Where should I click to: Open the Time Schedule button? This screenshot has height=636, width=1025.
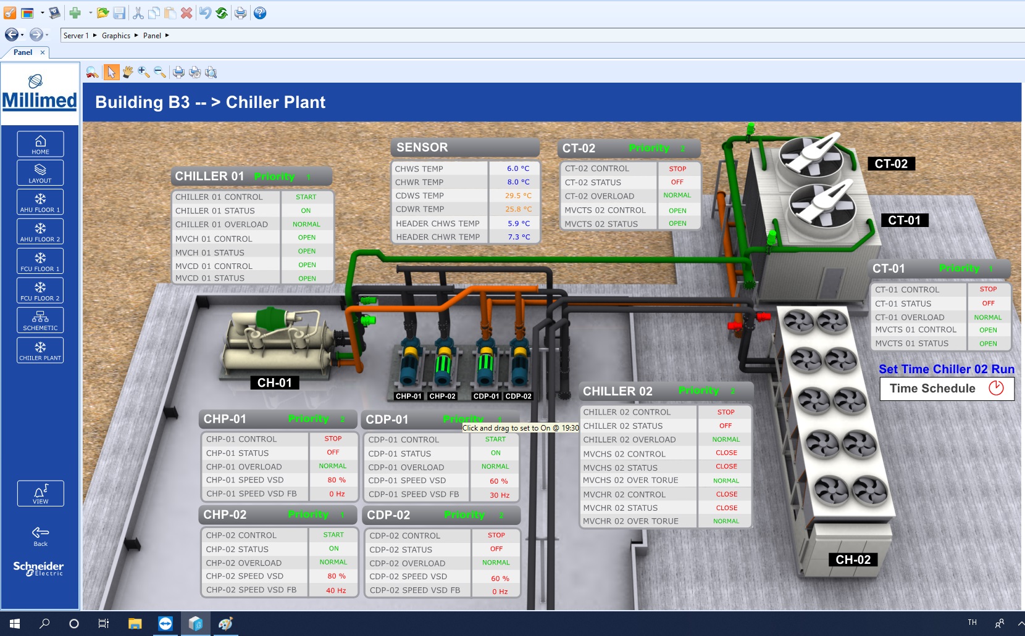(x=947, y=389)
